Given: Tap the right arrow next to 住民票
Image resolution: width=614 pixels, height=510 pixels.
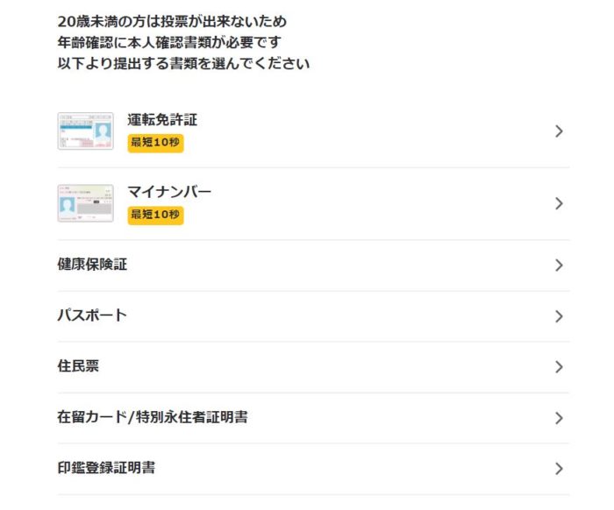Looking at the screenshot, I should point(560,367).
